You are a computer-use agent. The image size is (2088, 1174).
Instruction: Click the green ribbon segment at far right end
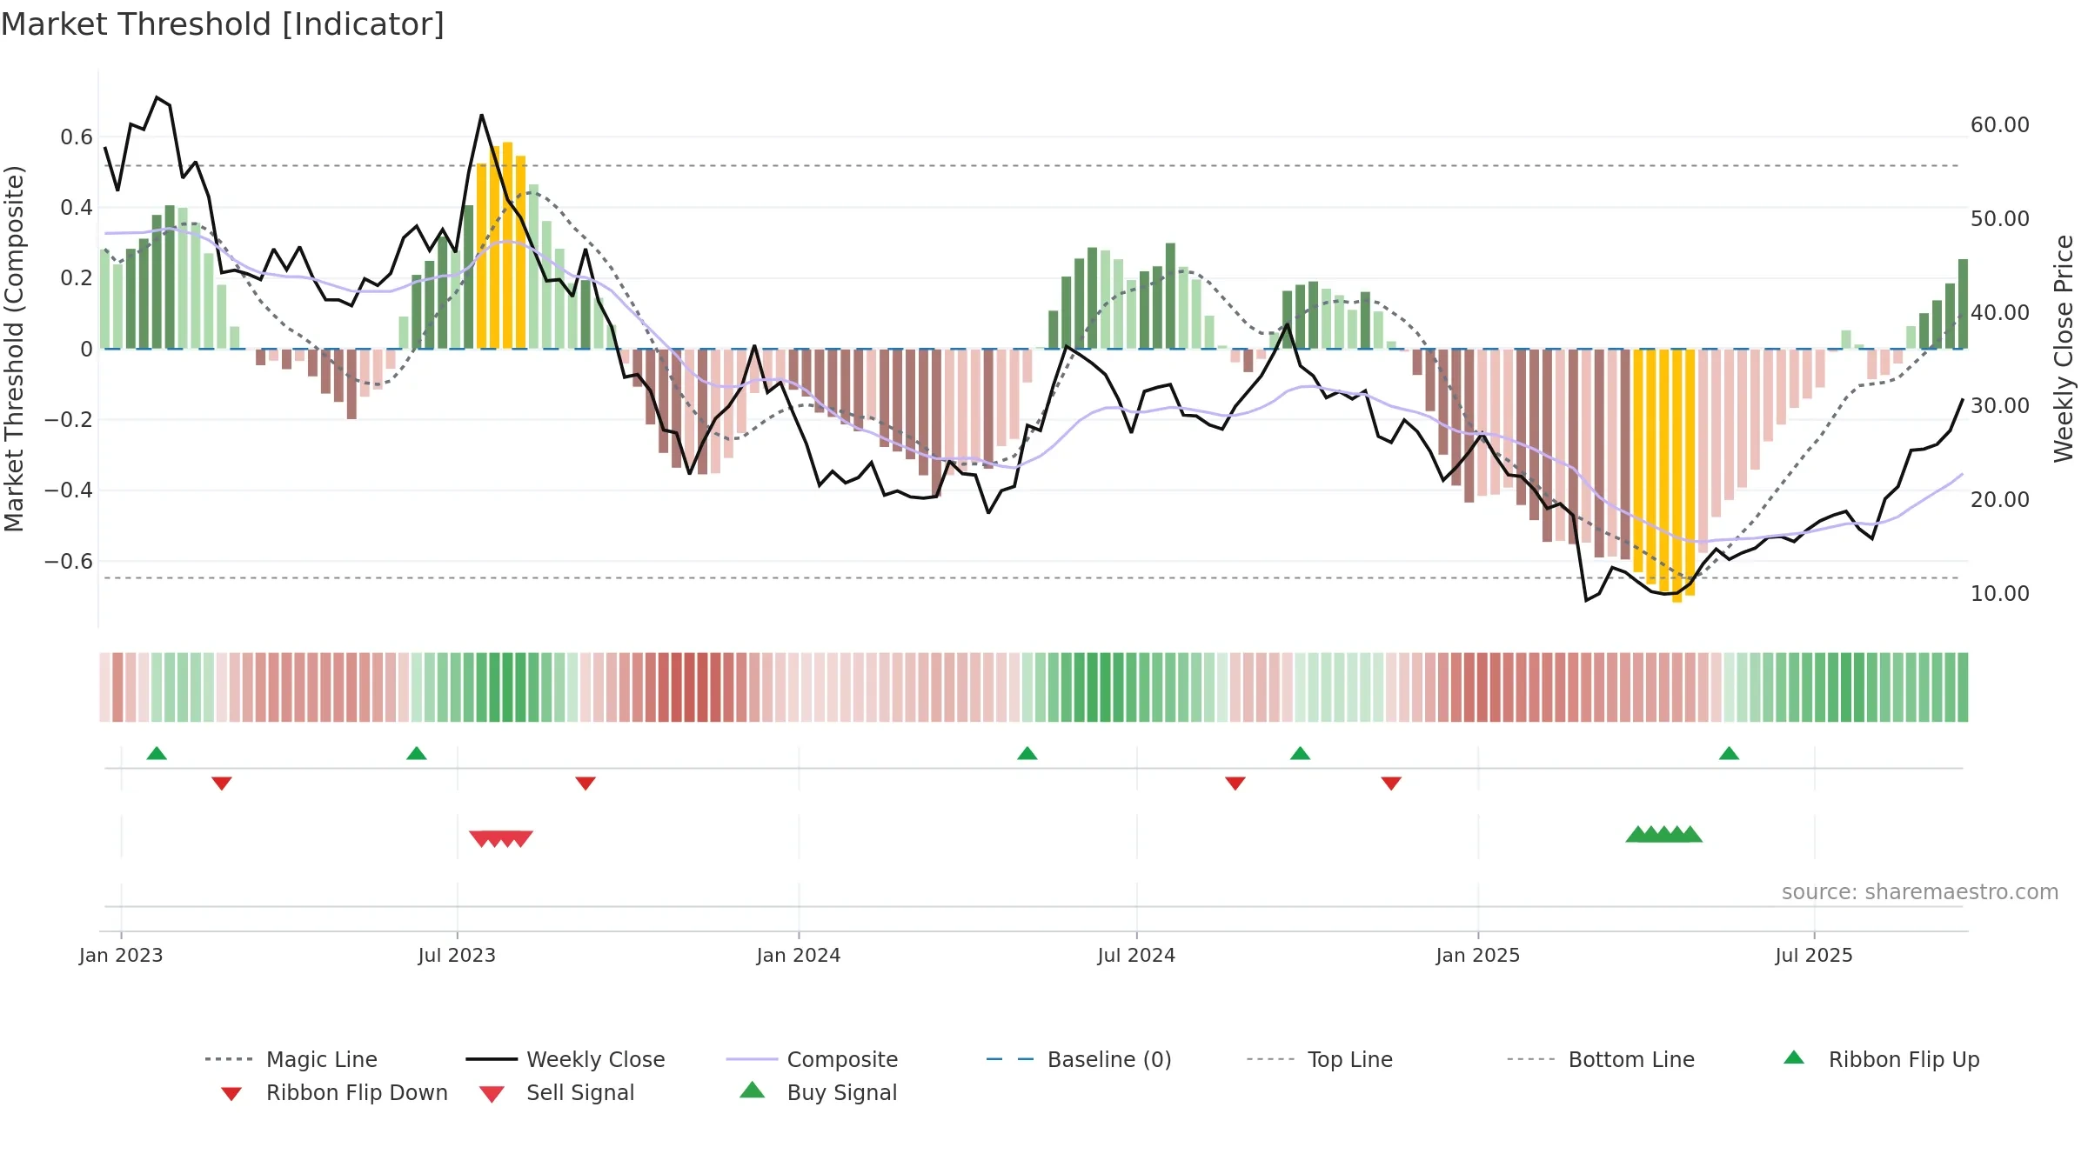[1963, 687]
